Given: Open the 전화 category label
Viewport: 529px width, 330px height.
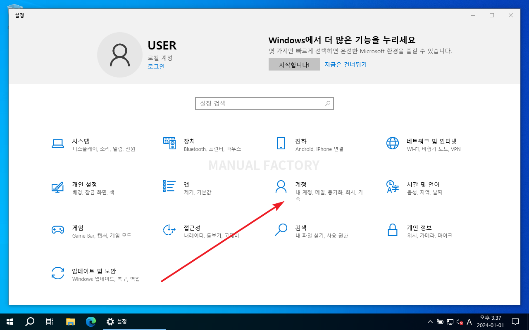Looking at the screenshot, I should [301, 141].
